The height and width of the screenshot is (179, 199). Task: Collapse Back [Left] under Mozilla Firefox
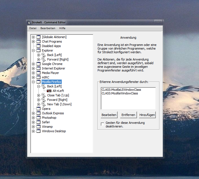pos(38,86)
